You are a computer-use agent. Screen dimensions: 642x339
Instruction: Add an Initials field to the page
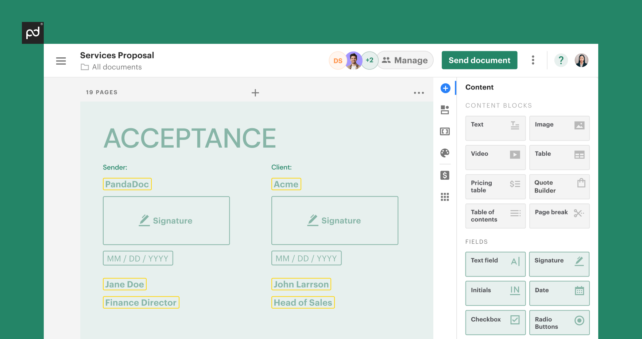click(495, 293)
